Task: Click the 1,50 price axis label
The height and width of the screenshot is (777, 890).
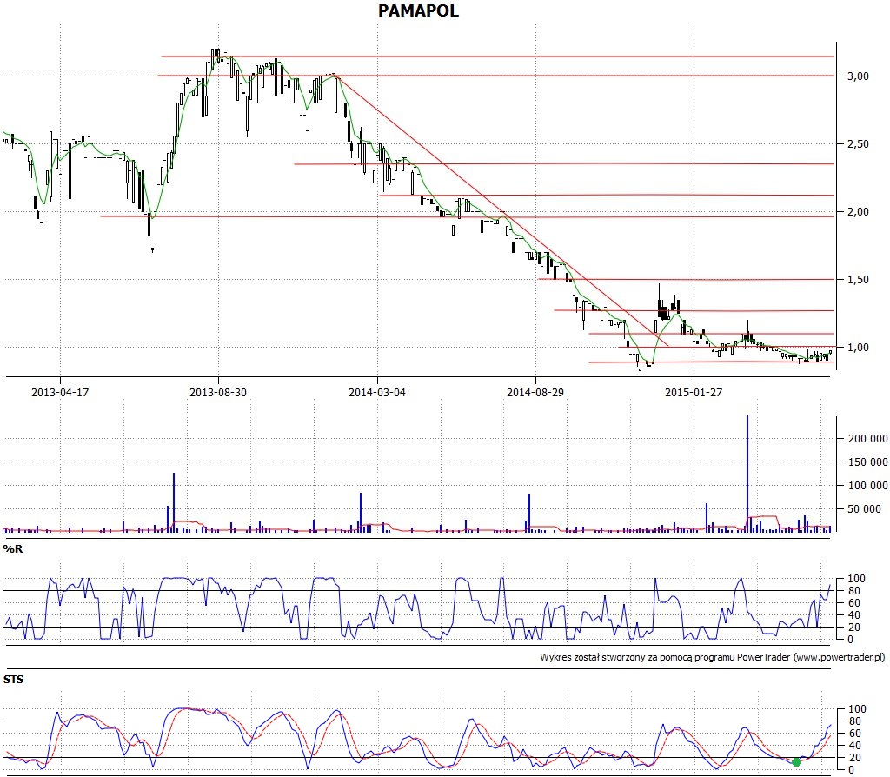Action: (858, 279)
